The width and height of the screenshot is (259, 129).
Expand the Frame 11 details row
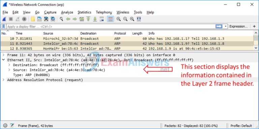[3, 55]
